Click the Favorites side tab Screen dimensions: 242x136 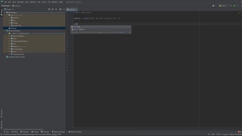pyautogui.click(x=2, y=125)
